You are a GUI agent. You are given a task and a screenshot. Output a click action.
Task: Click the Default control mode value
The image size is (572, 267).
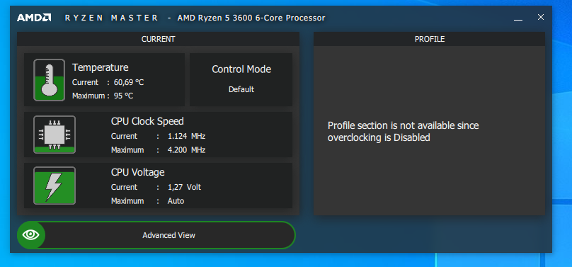241,89
